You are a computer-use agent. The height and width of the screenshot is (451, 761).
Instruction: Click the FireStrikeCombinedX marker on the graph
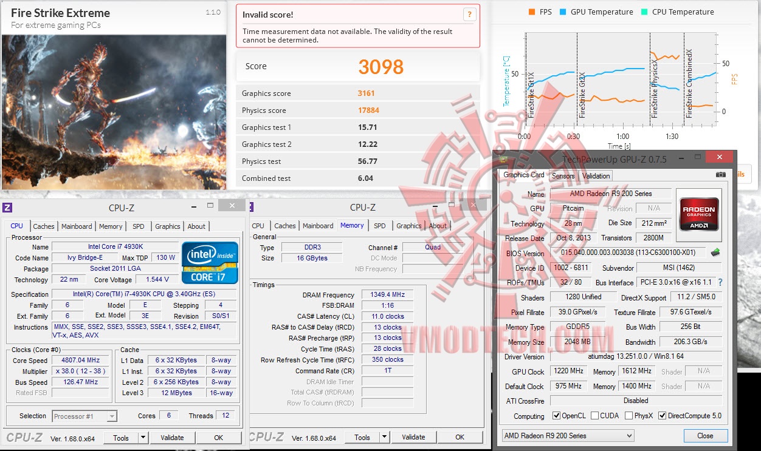(689, 83)
